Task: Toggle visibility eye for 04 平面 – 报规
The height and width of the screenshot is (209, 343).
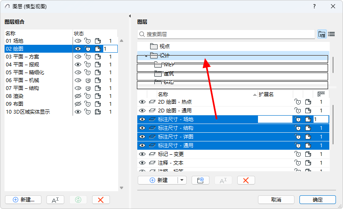Action: coord(78,65)
